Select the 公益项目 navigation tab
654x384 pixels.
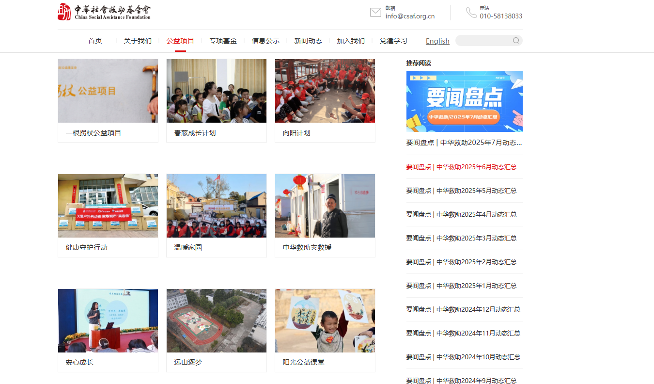(180, 41)
